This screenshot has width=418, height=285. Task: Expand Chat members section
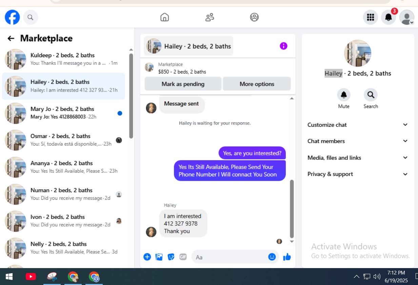pyautogui.click(x=358, y=141)
